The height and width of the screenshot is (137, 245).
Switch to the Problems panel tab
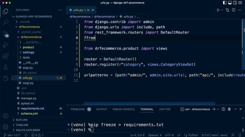[x=80, y=109]
